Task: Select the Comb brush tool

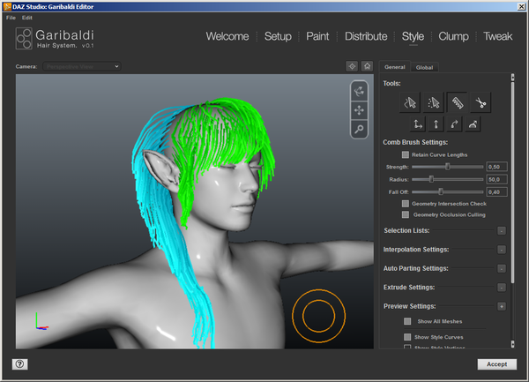Action: (x=457, y=103)
